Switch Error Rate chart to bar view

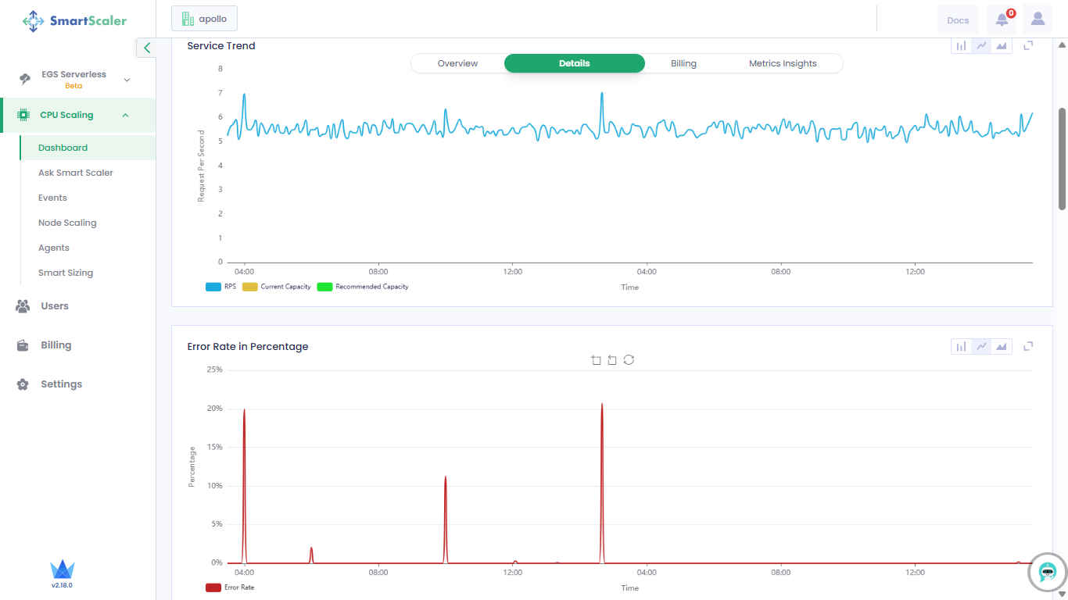[961, 346]
